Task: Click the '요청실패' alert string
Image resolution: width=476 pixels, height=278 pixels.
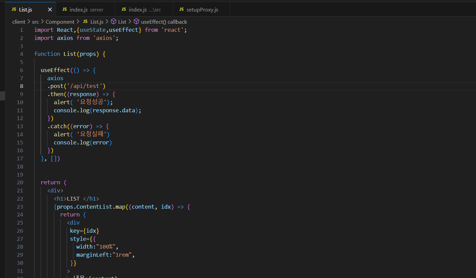Action: point(91,134)
